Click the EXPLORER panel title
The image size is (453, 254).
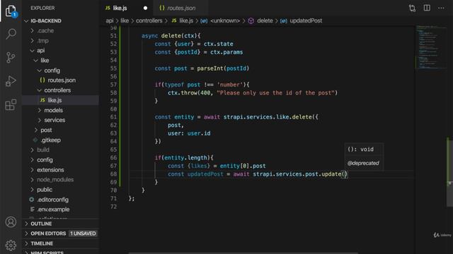pos(42,8)
